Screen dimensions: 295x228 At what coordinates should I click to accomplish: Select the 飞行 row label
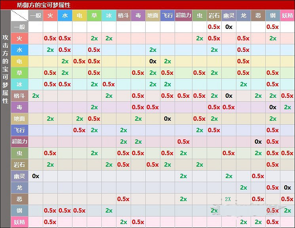click(19, 130)
